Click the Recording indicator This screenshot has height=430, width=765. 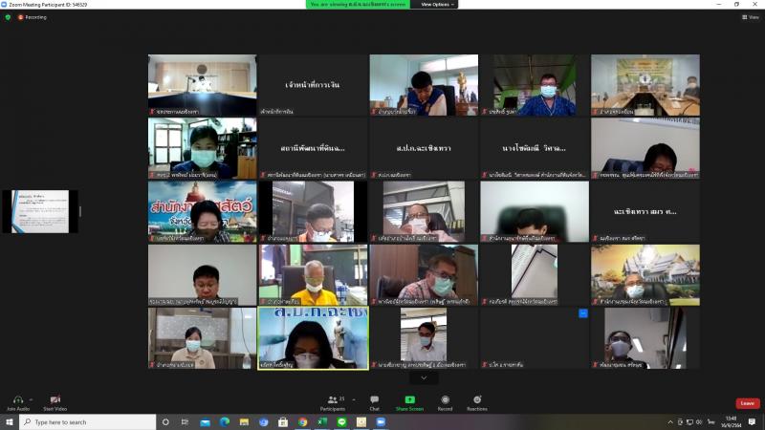click(33, 17)
